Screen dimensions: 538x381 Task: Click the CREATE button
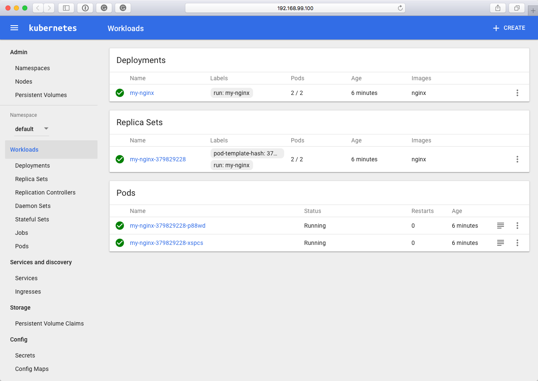click(x=509, y=28)
